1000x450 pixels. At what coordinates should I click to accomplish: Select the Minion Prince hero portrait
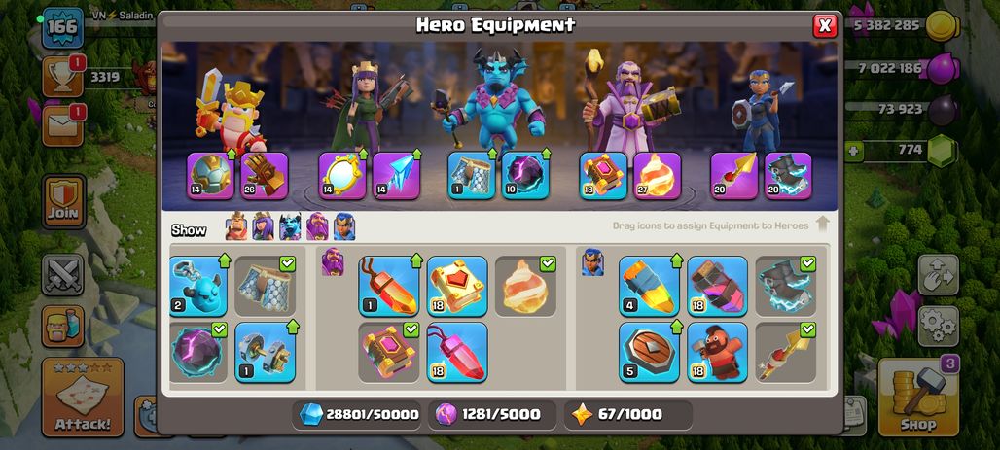[495, 97]
